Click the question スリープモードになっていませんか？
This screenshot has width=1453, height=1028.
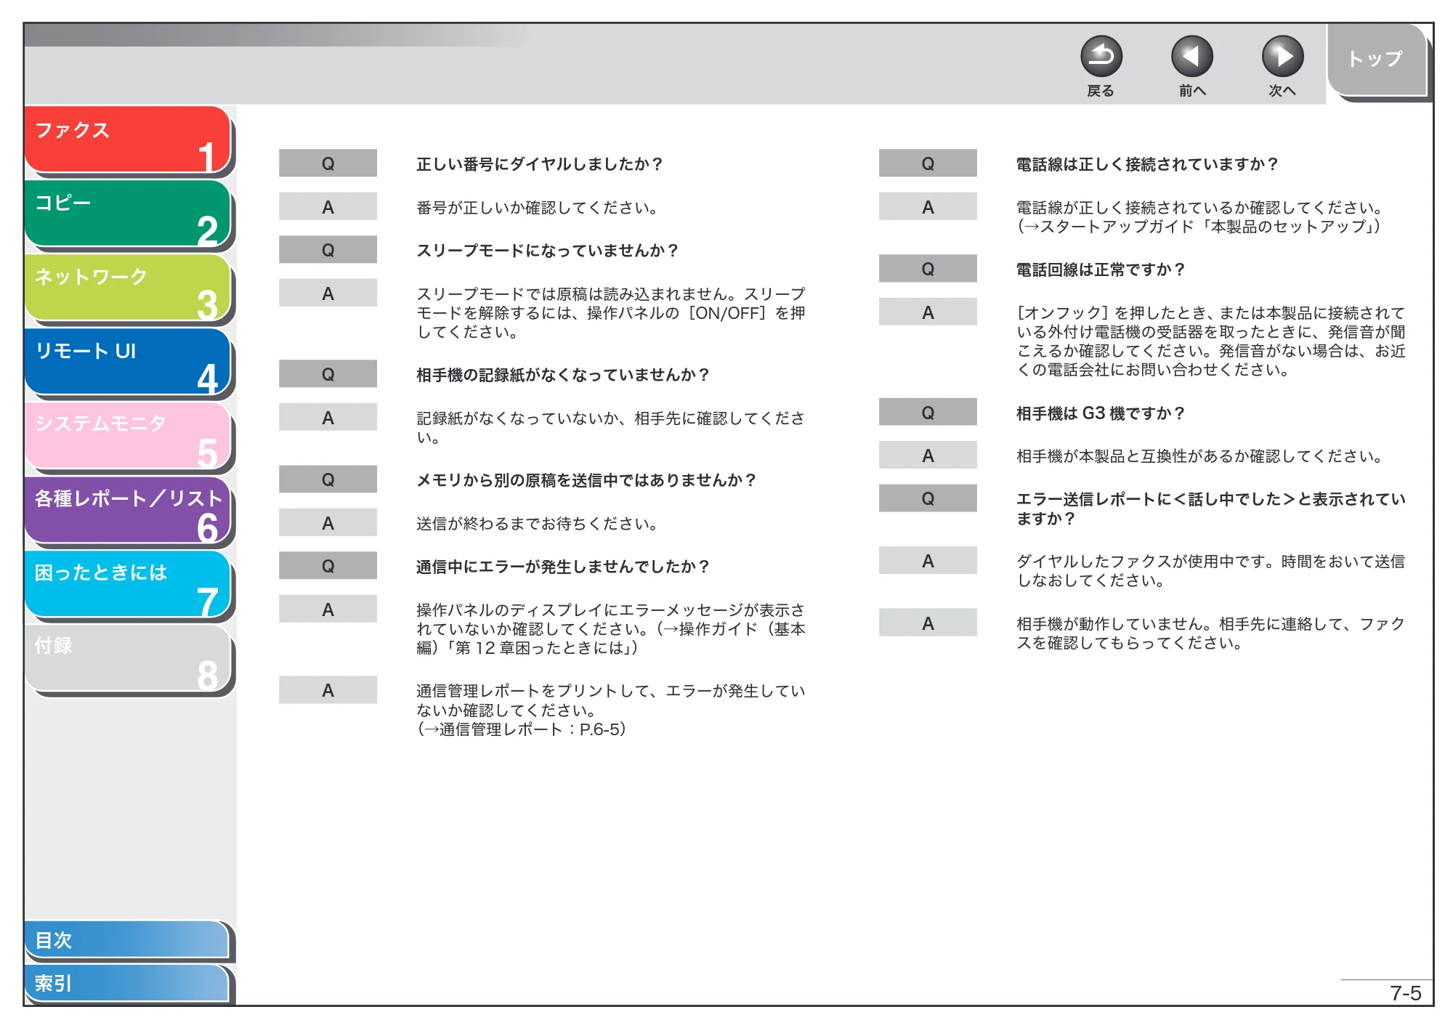pyautogui.click(x=548, y=251)
